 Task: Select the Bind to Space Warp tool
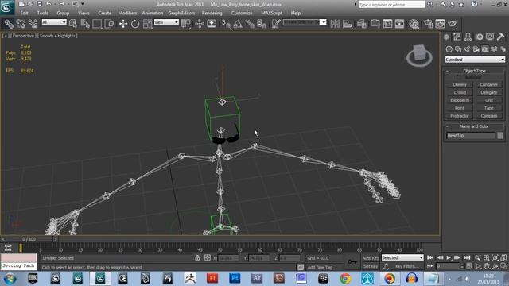coord(33,24)
